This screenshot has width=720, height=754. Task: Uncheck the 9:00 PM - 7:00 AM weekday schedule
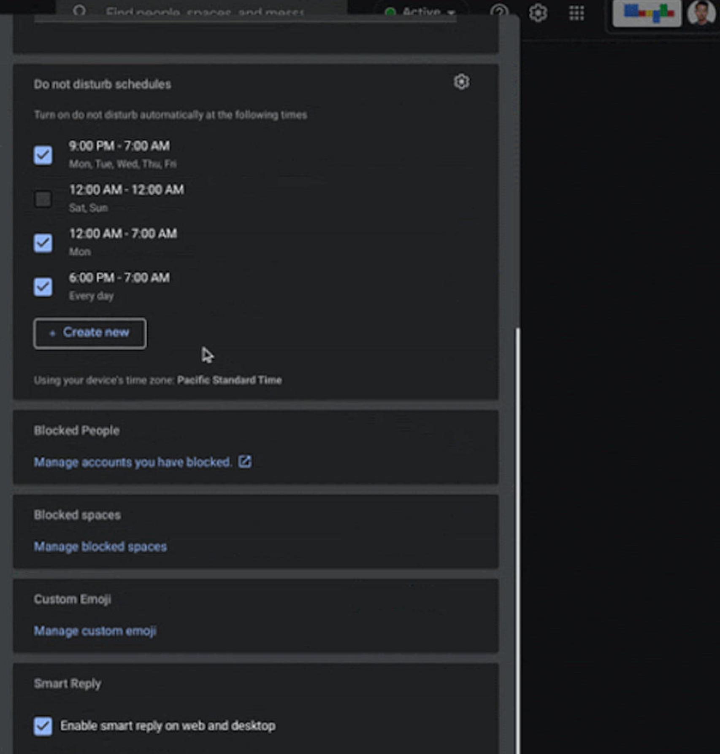tap(42, 154)
